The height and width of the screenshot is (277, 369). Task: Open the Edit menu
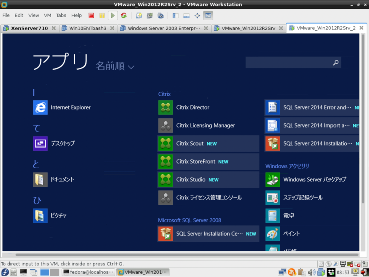[x=19, y=15]
